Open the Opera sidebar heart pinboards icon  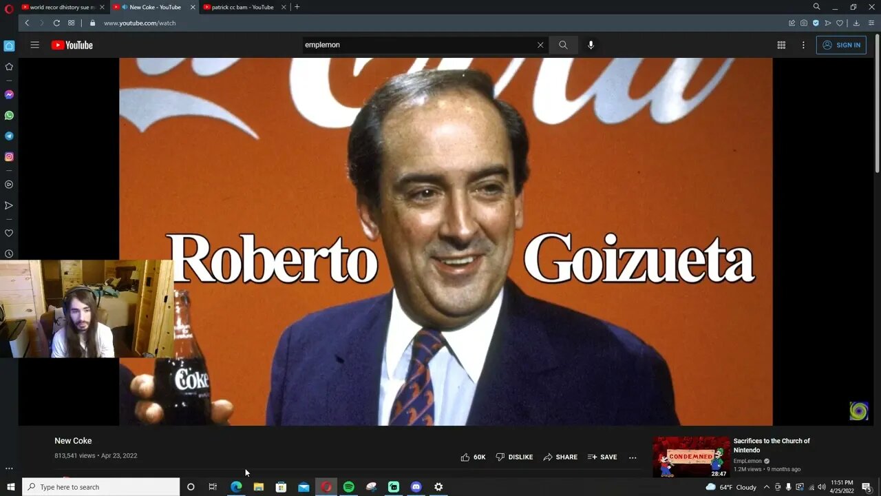(x=9, y=233)
